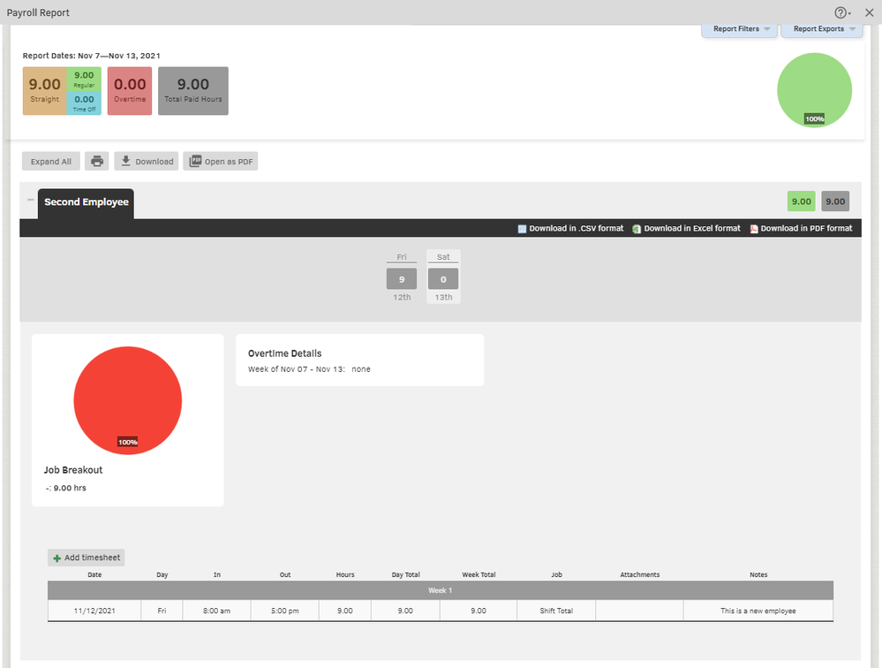Click the 8:00 am In cell
The height and width of the screenshot is (668, 882).
pos(216,611)
